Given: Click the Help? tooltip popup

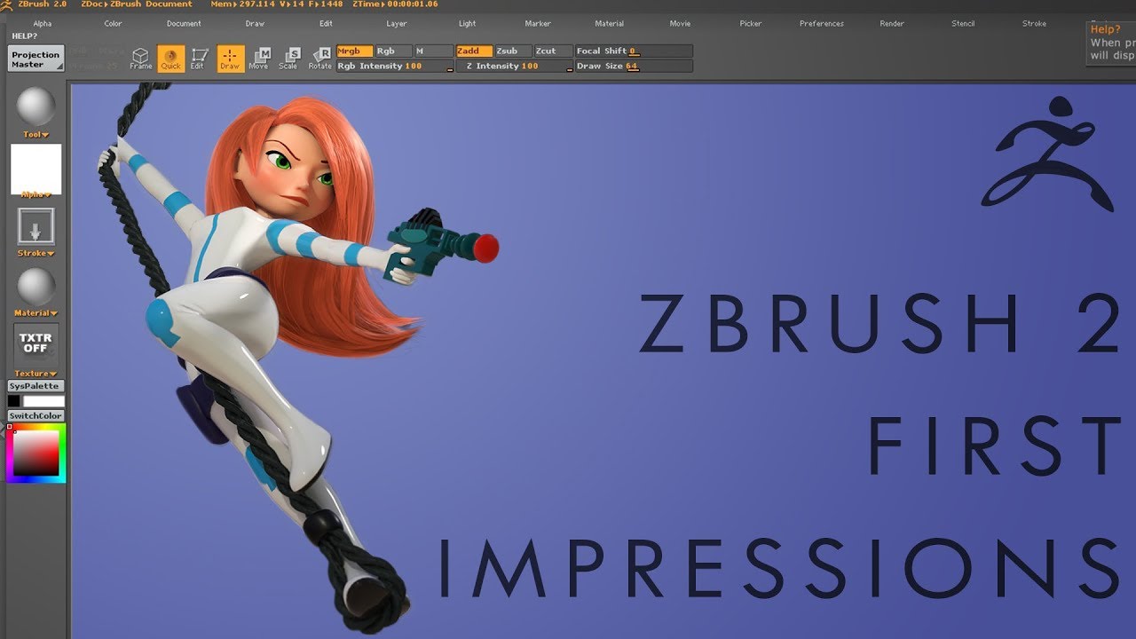Looking at the screenshot, I should 1111,42.
